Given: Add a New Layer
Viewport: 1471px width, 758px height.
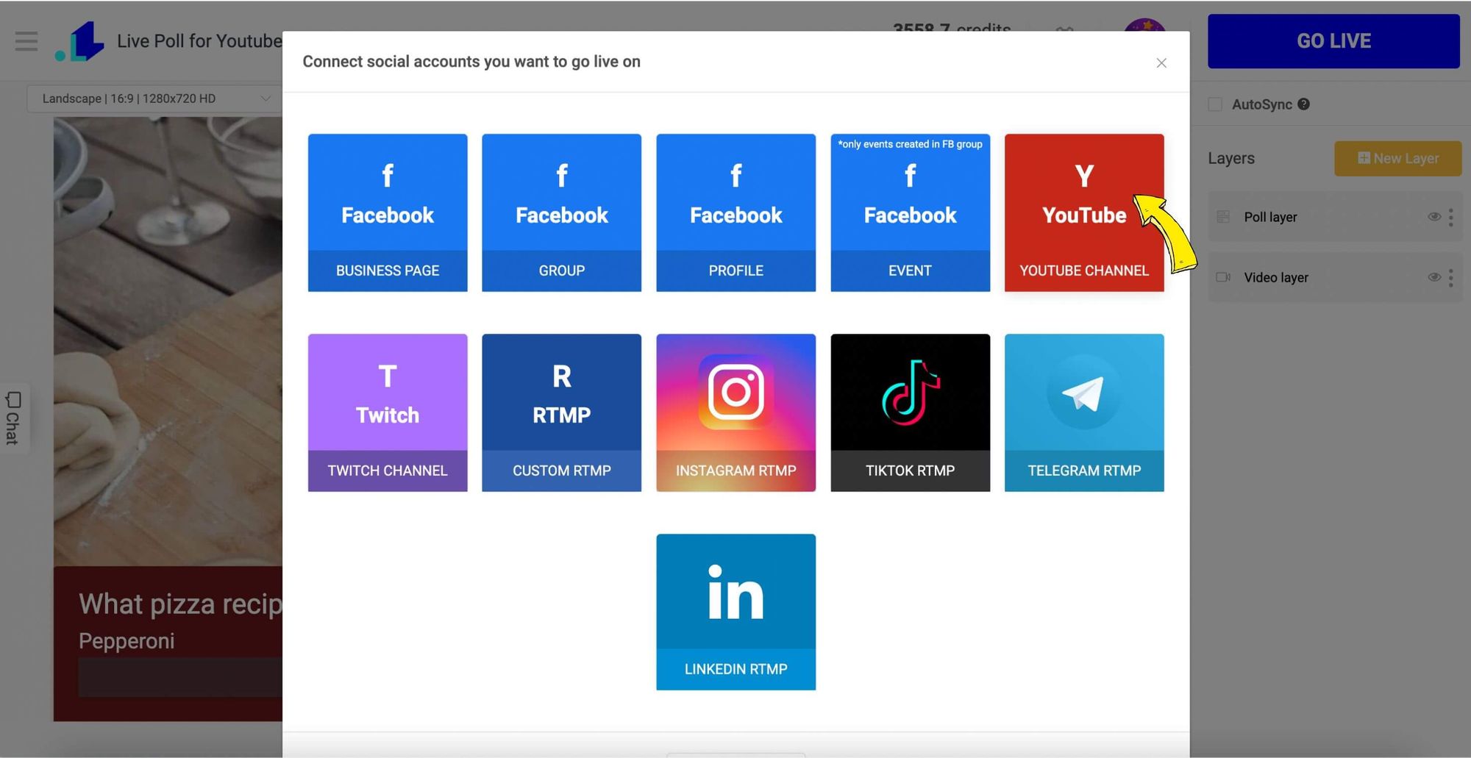Looking at the screenshot, I should [x=1398, y=158].
